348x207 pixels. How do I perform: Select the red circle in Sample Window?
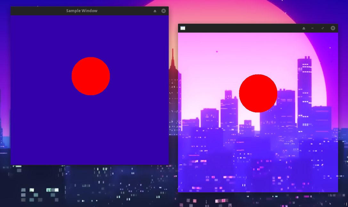tap(91, 76)
